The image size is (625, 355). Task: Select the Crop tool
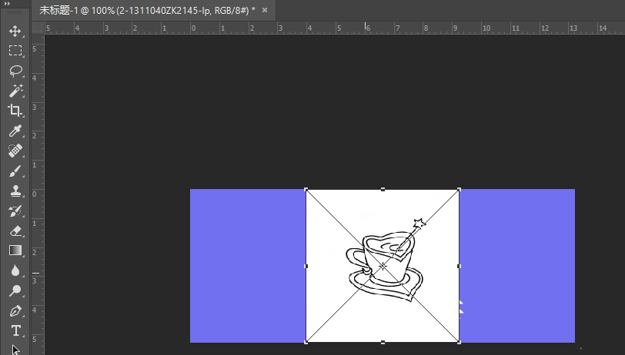(15, 110)
